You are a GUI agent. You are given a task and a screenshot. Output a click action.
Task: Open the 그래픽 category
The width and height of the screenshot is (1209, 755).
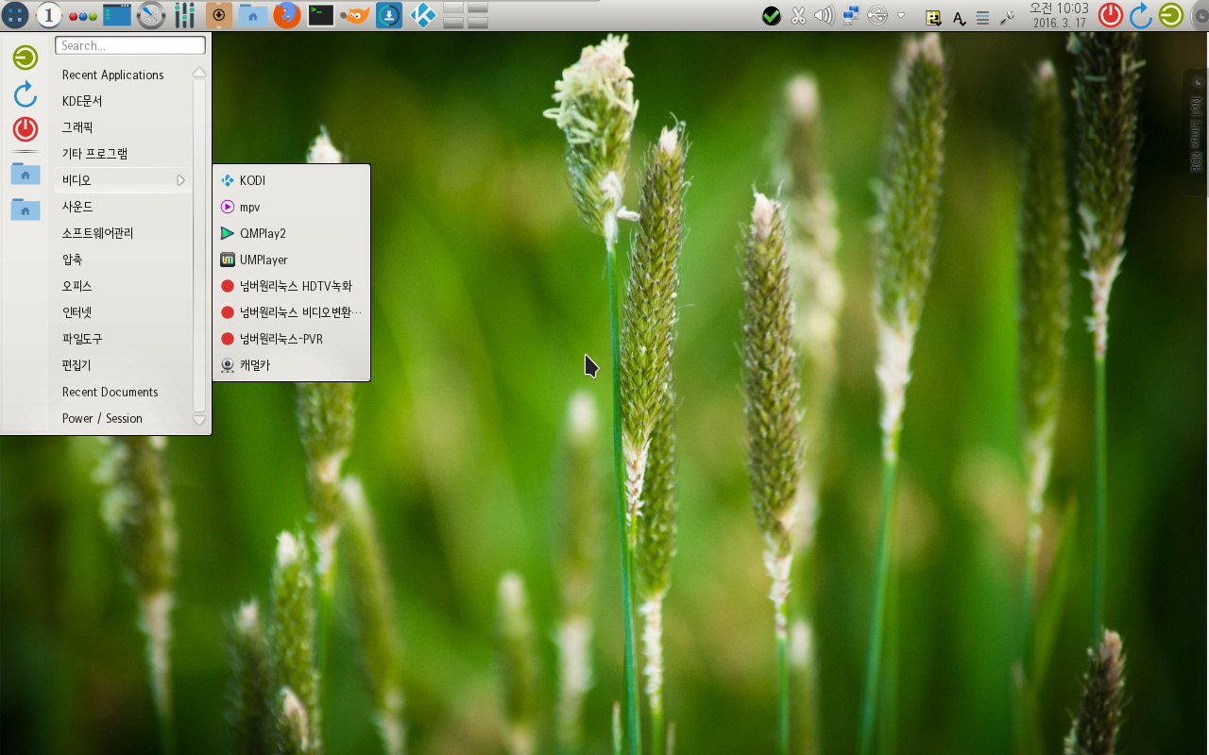point(123,127)
